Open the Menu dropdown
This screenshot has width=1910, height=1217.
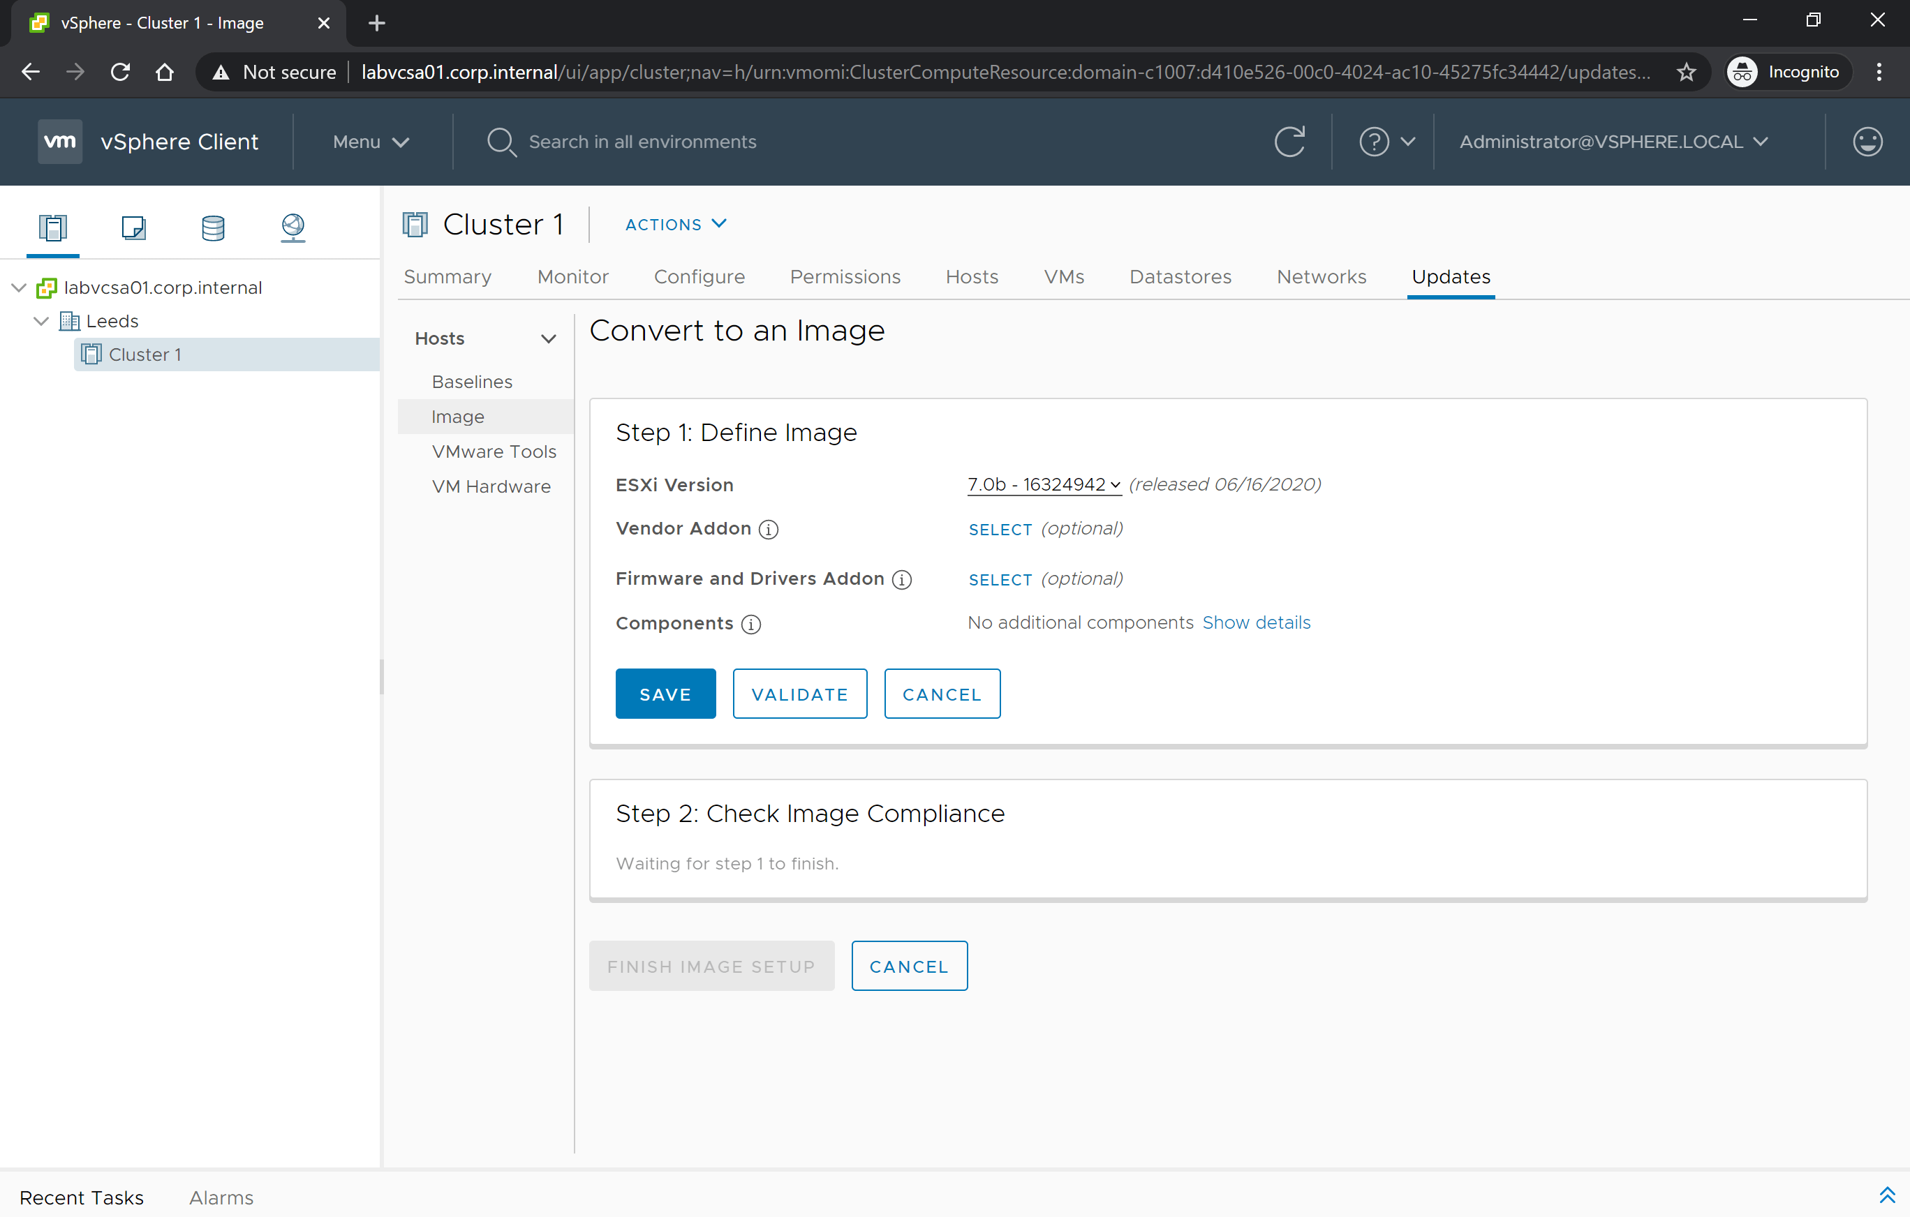[x=371, y=142]
